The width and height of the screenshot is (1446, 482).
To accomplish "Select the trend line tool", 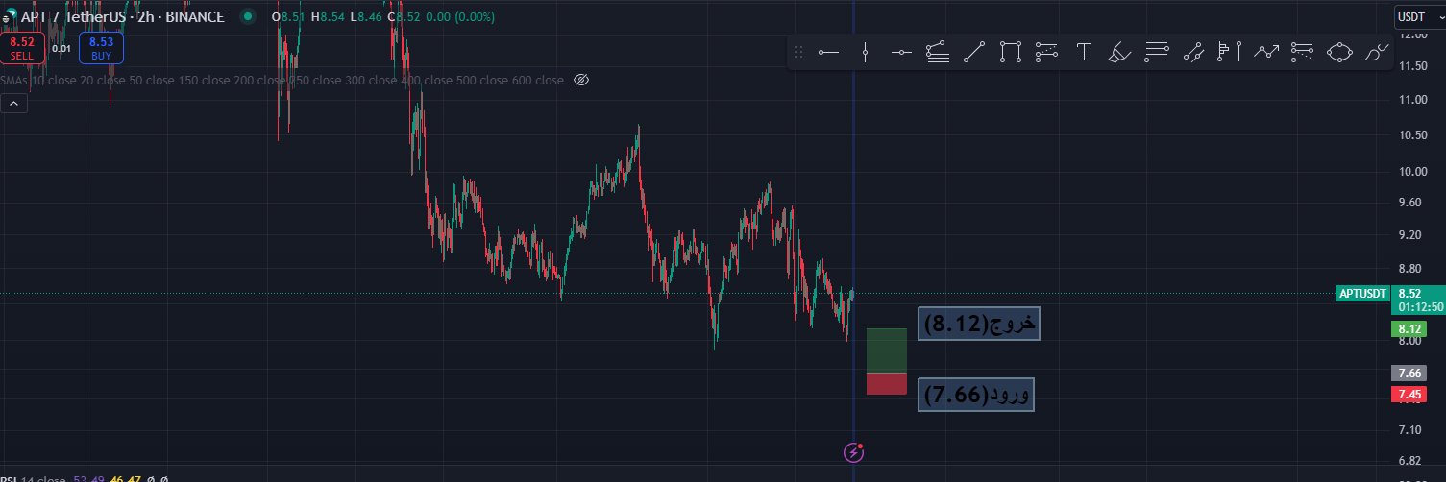I will tap(974, 53).
